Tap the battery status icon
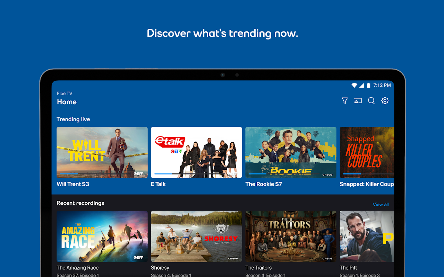The image size is (444, 277). [369, 85]
